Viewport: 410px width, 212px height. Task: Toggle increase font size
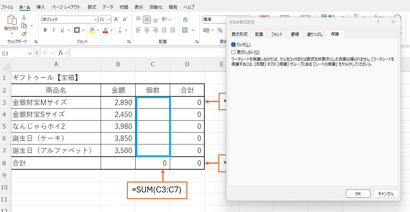(115, 19)
